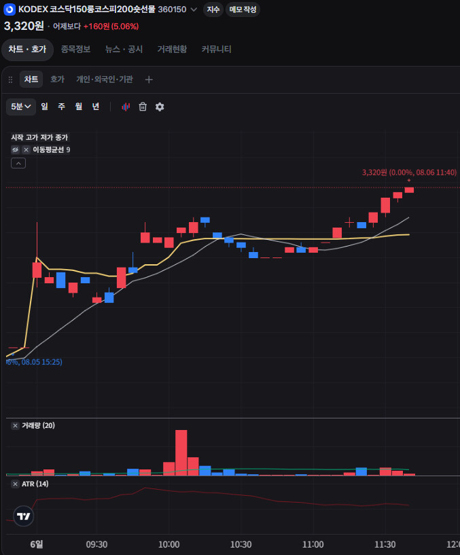The width and height of the screenshot is (460, 555).
Task: Open the 종목정보 tab
Action: pos(75,50)
